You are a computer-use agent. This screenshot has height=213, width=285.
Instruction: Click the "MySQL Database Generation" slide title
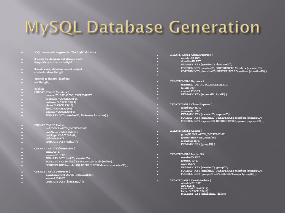point(143,28)
